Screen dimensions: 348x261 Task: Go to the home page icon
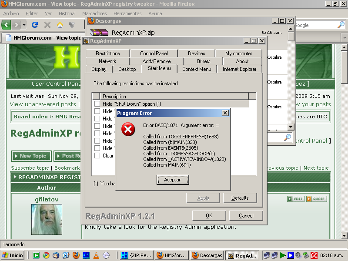click(60, 25)
